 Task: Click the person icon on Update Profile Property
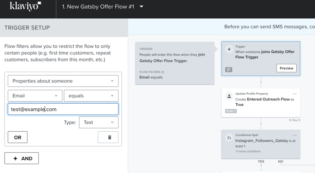tap(229, 96)
